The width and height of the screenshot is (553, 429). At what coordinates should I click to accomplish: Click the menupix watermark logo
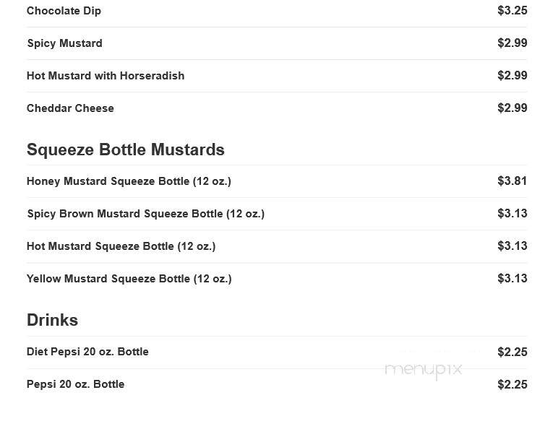click(x=423, y=370)
